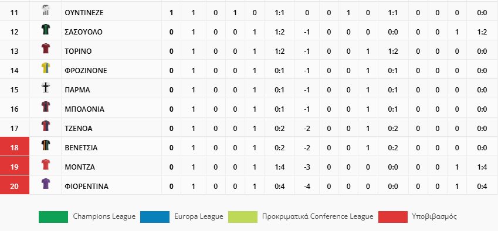Click the red Υποβιβασμός legend swatch
This screenshot has height=231, width=498.
(393, 217)
